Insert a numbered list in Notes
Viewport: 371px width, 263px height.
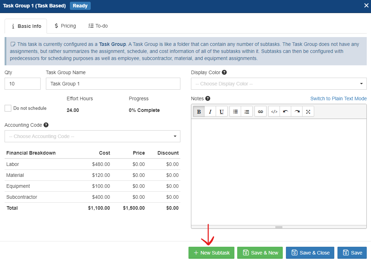click(x=247, y=112)
